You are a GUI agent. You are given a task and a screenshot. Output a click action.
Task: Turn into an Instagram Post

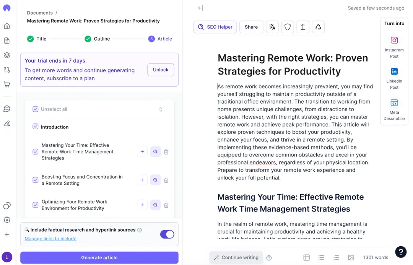[394, 47]
